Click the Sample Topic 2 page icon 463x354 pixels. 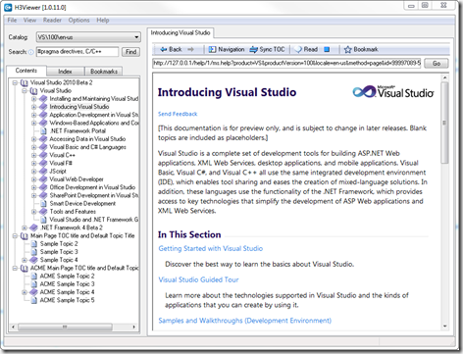pos(34,244)
